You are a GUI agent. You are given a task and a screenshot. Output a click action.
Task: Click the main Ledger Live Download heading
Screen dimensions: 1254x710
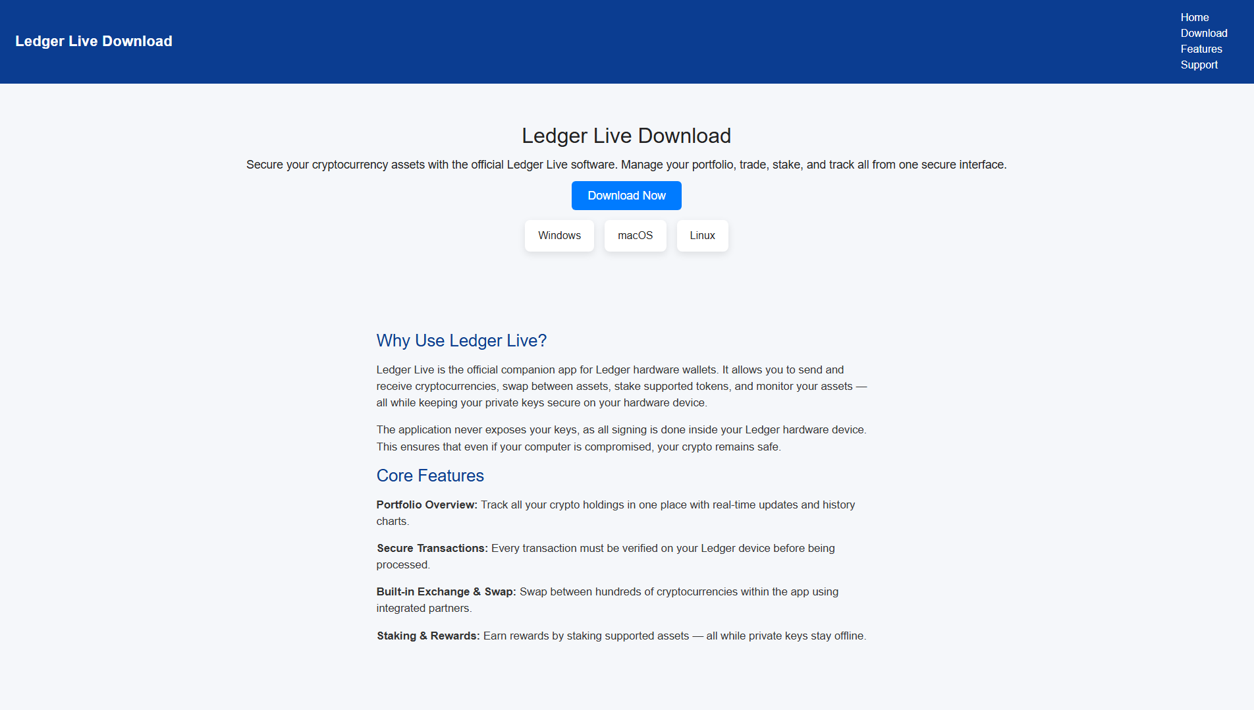pyautogui.click(x=626, y=136)
